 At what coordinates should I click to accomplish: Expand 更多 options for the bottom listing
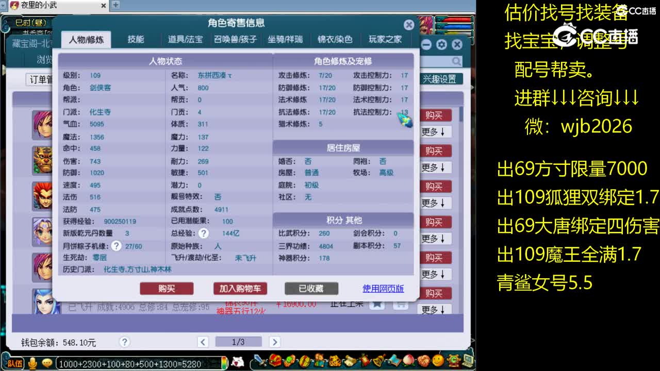pos(436,310)
